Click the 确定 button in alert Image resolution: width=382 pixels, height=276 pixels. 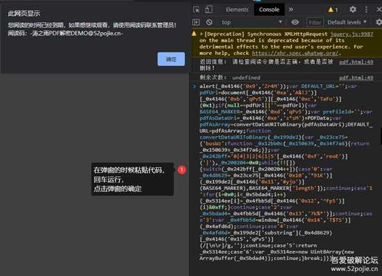point(171,59)
